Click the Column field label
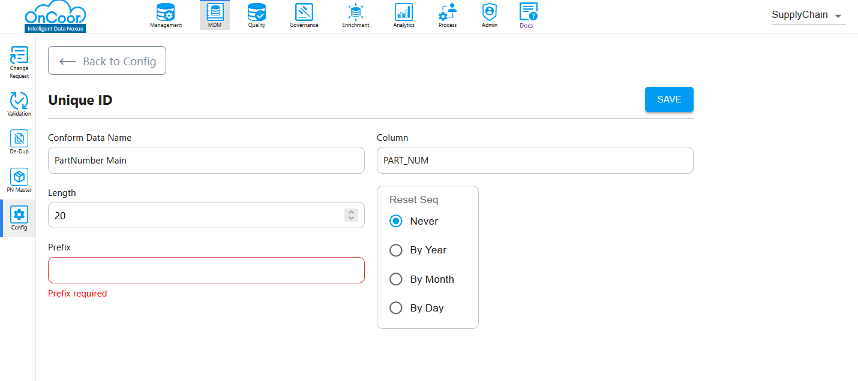This screenshot has width=858, height=381. (392, 138)
